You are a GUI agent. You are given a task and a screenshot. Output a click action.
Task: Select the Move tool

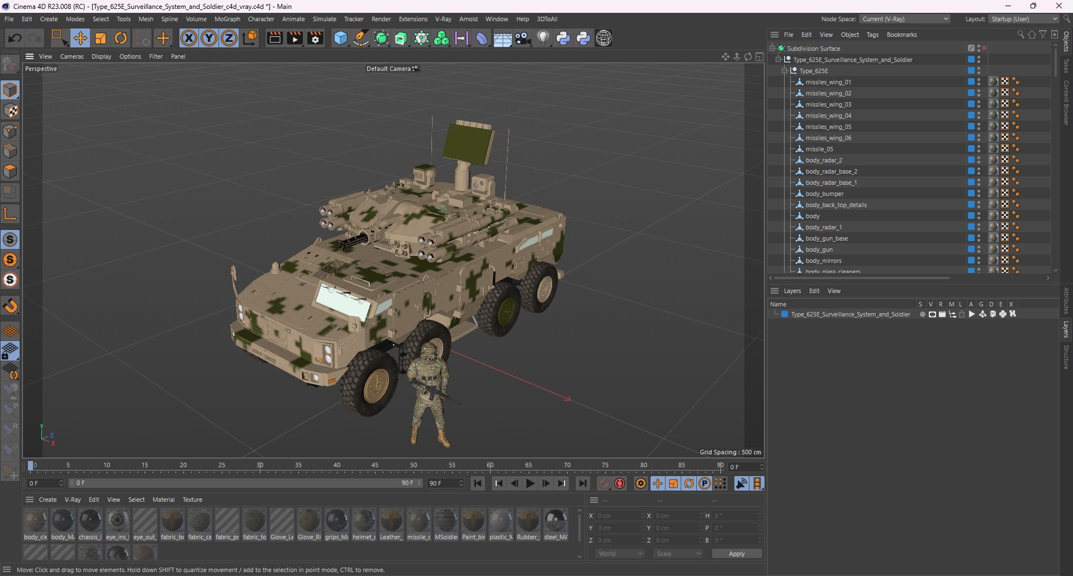80,38
